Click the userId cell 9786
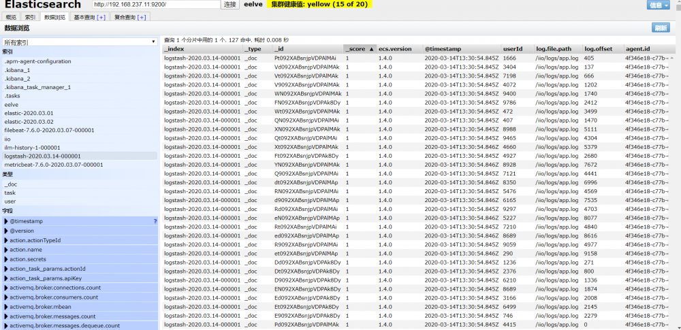Image resolution: width=681 pixels, height=330 pixels. tap(509, 103)
